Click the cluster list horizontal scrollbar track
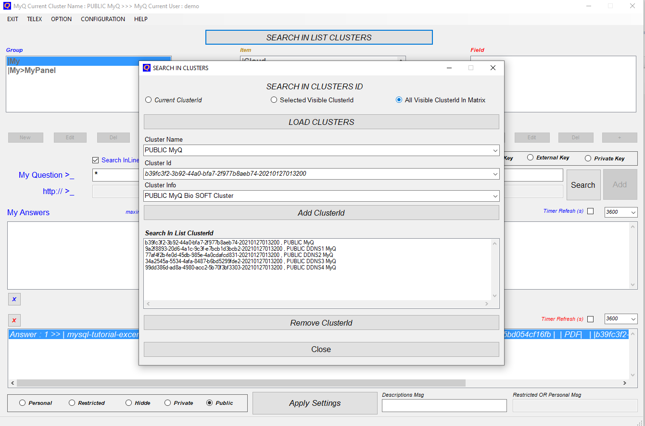The height and width of the screenshot is (426, 645). pyautogui.click(x=317, y=304)
